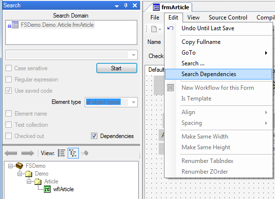275x199 pixels.
Task: Toggle the Dependencies checkbox
Action: point(94,136)
